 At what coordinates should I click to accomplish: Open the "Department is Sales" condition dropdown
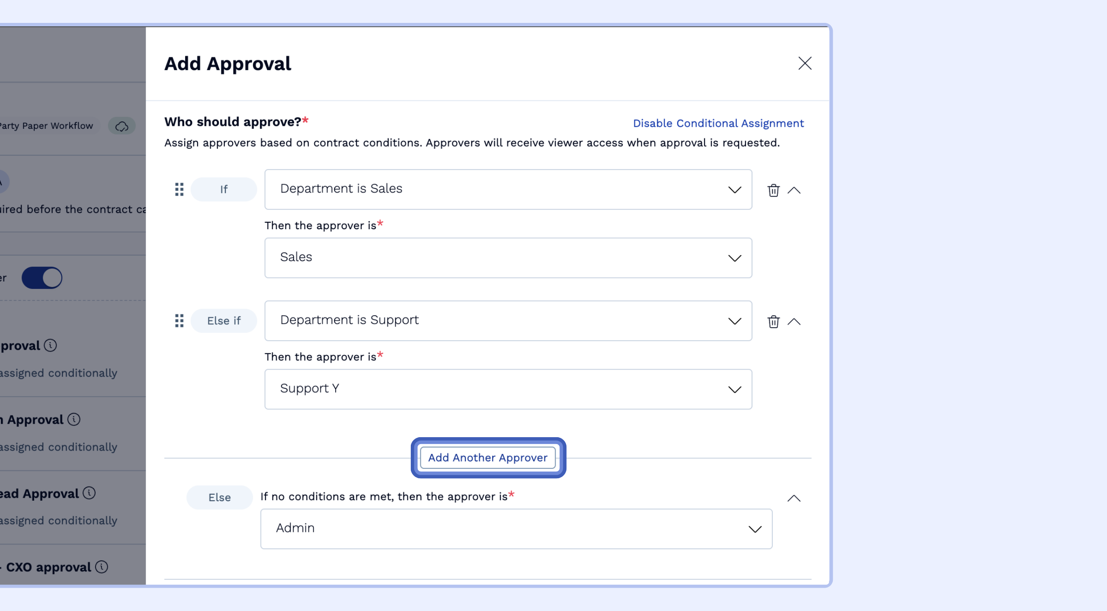tap(734, 190)
